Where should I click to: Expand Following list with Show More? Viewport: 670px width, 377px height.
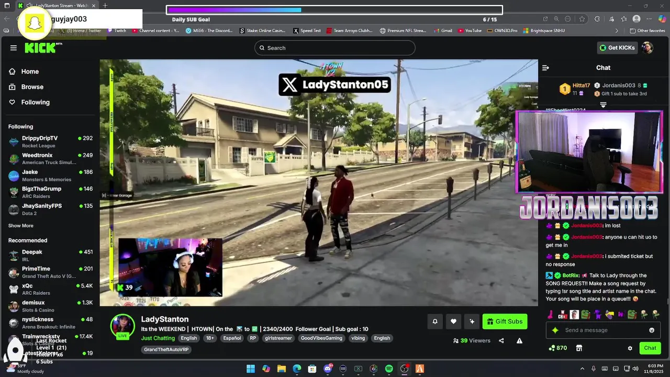pos(20,226)
